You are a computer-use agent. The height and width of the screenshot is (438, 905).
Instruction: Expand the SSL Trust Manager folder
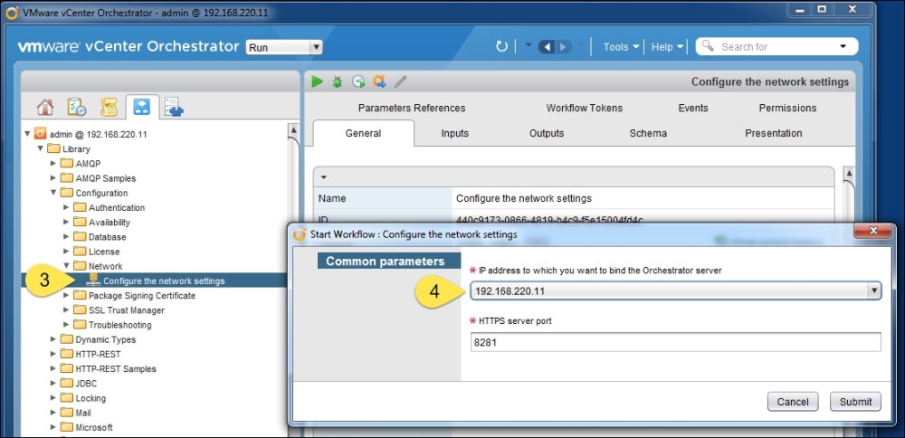66,309
